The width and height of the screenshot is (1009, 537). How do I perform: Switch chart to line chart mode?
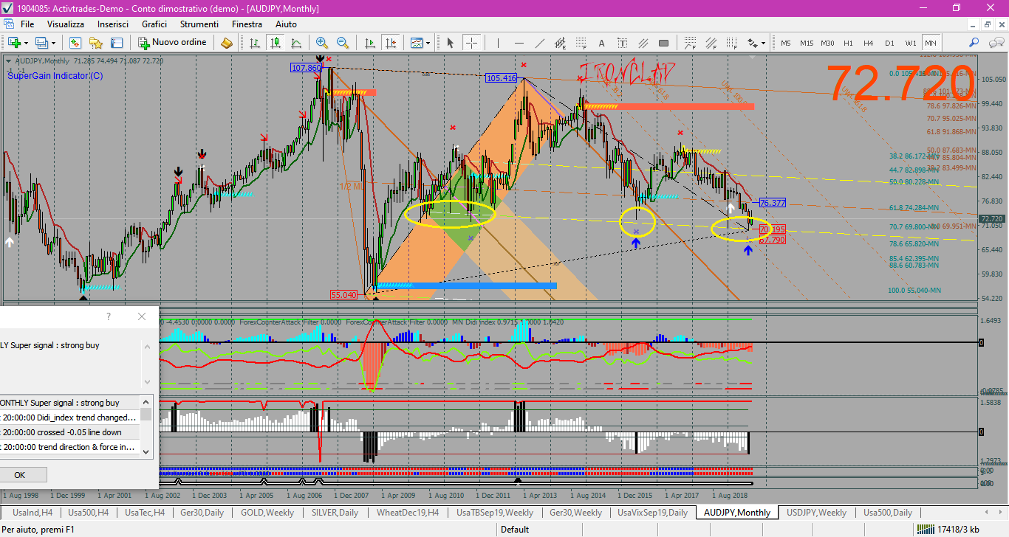(x=296, y=43)
